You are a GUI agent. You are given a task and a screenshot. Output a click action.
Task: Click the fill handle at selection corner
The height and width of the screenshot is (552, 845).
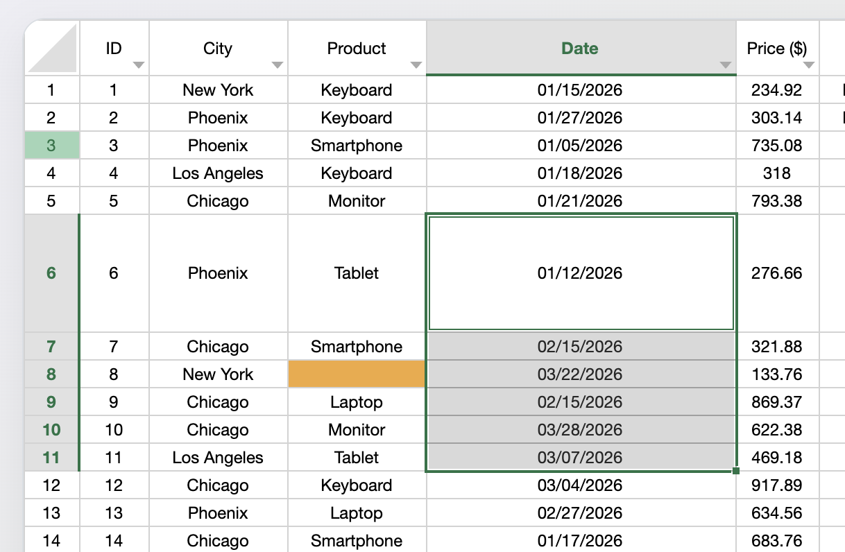coord(735,471)
